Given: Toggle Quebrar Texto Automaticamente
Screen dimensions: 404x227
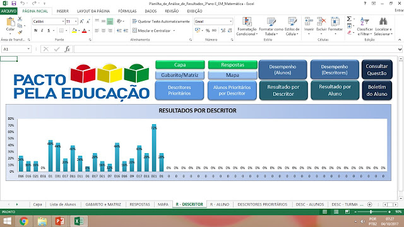Looking at the screenshot, I should 161,21.
